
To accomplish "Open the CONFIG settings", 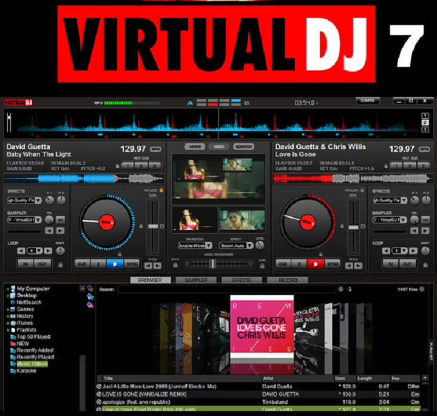I will 367,101.
